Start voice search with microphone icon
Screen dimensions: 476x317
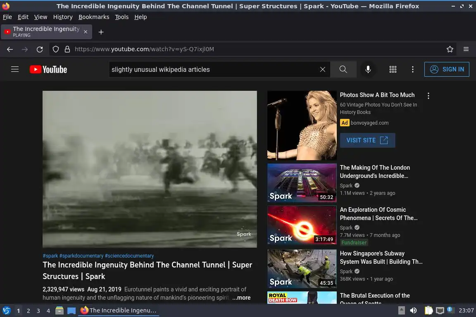point(368,69)
